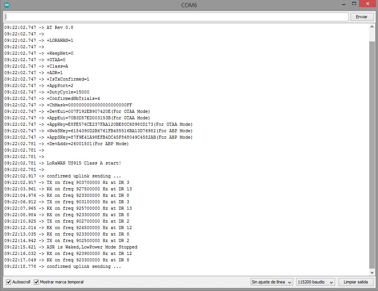Click Limpiar salida to clear output
This screenshot has height=291, width=378.
tap(356, 282)
